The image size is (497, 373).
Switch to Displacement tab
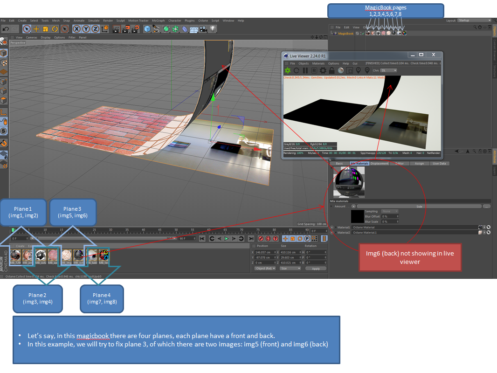click(380, 164)
